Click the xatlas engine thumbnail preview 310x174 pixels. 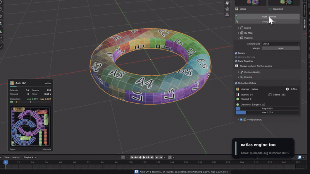250,3
